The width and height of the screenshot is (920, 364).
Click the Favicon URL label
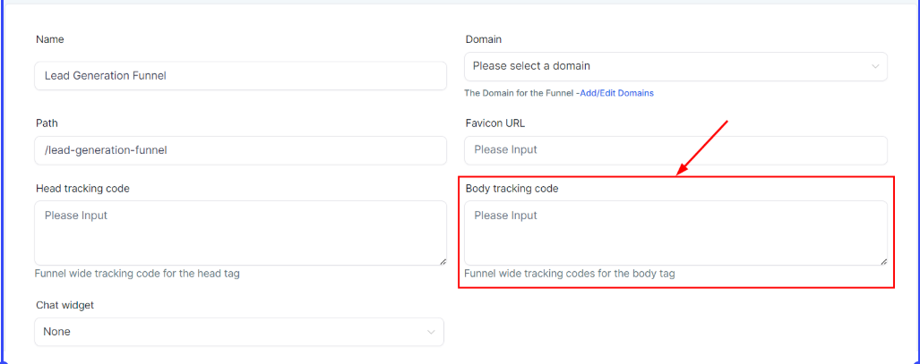click(495, 123)
